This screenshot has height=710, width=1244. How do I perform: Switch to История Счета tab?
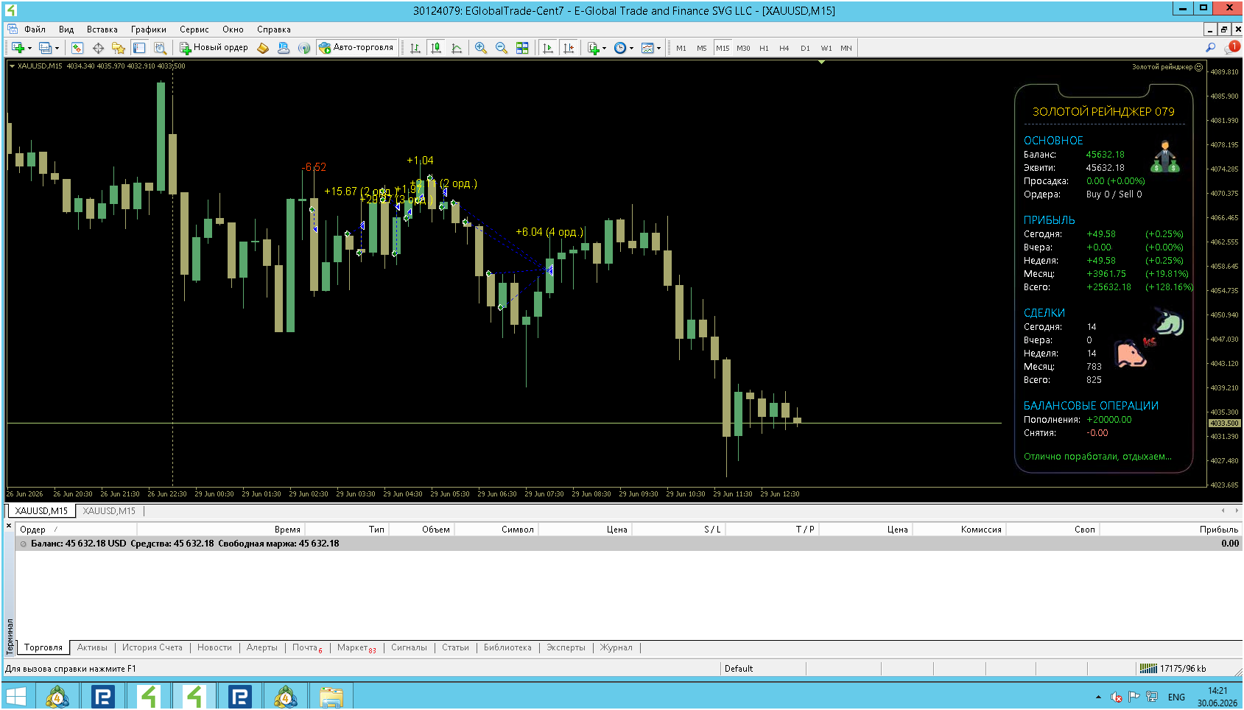coord(152,648)
